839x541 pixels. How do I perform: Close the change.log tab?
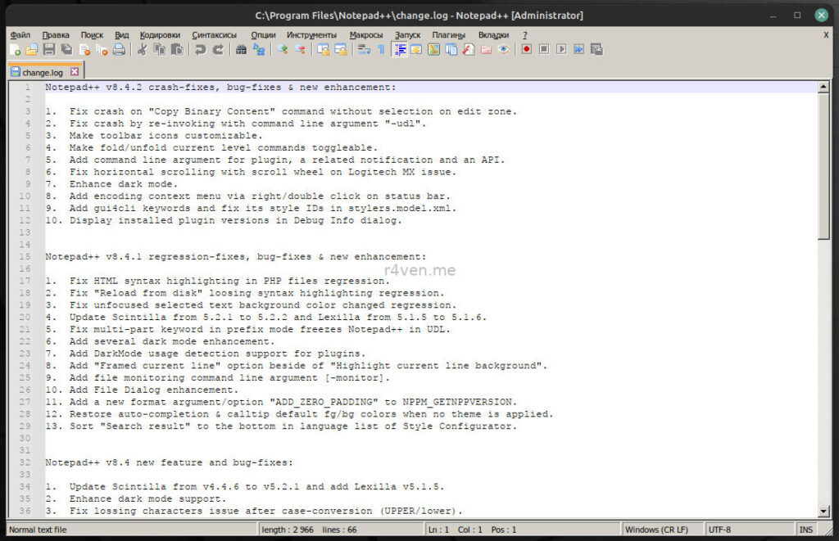click(75, 72)
